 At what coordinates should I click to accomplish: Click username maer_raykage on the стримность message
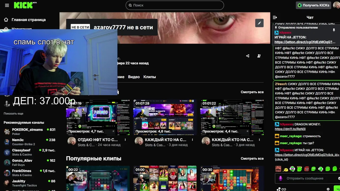[x=291, y=136]
